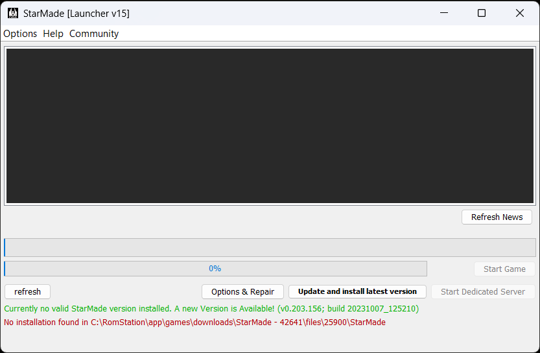The image size is (540, 353).
Task: Click the Start Game button
Action: (x=504, y=269)
